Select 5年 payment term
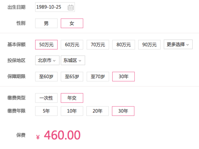 coord(46,111)
